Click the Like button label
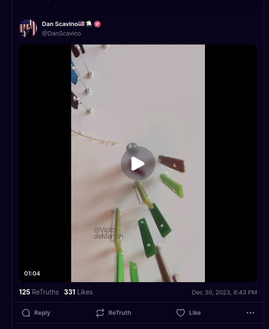The width and height of the screenshot is (269, 329). point(195,313)
